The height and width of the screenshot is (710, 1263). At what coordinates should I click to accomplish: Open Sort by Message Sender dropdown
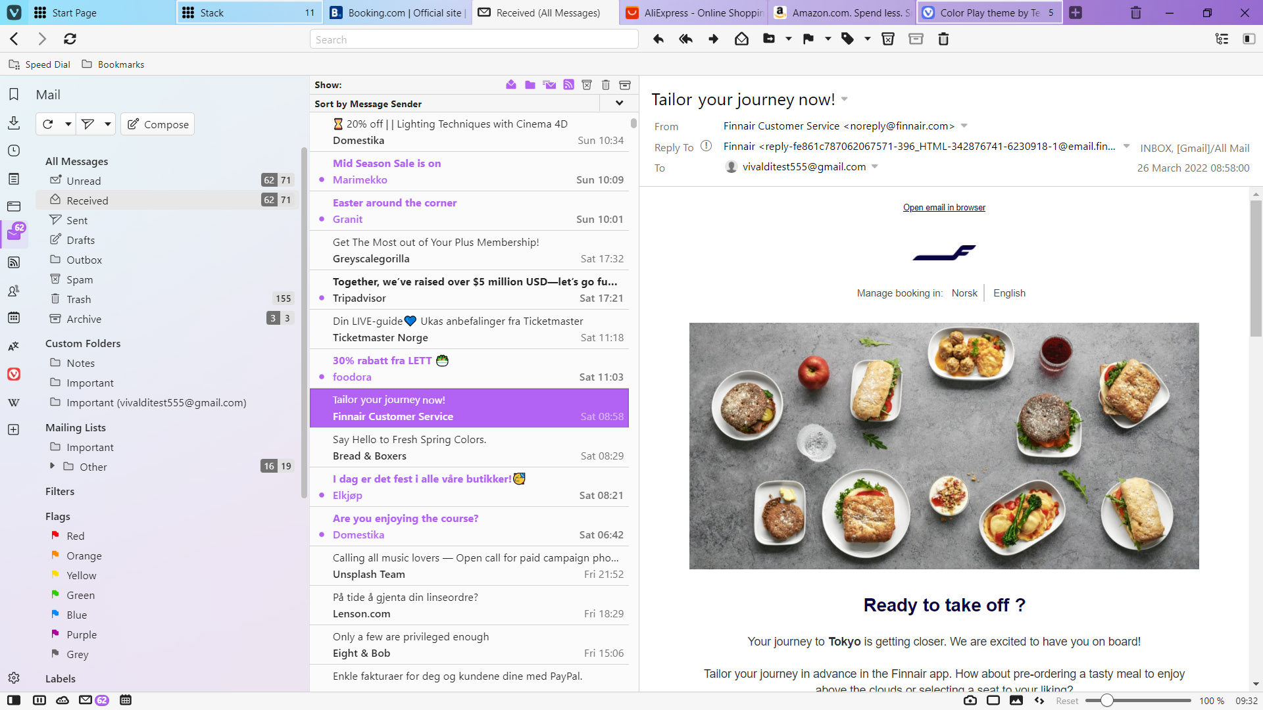pyautogui.click(x=619, y=103)
